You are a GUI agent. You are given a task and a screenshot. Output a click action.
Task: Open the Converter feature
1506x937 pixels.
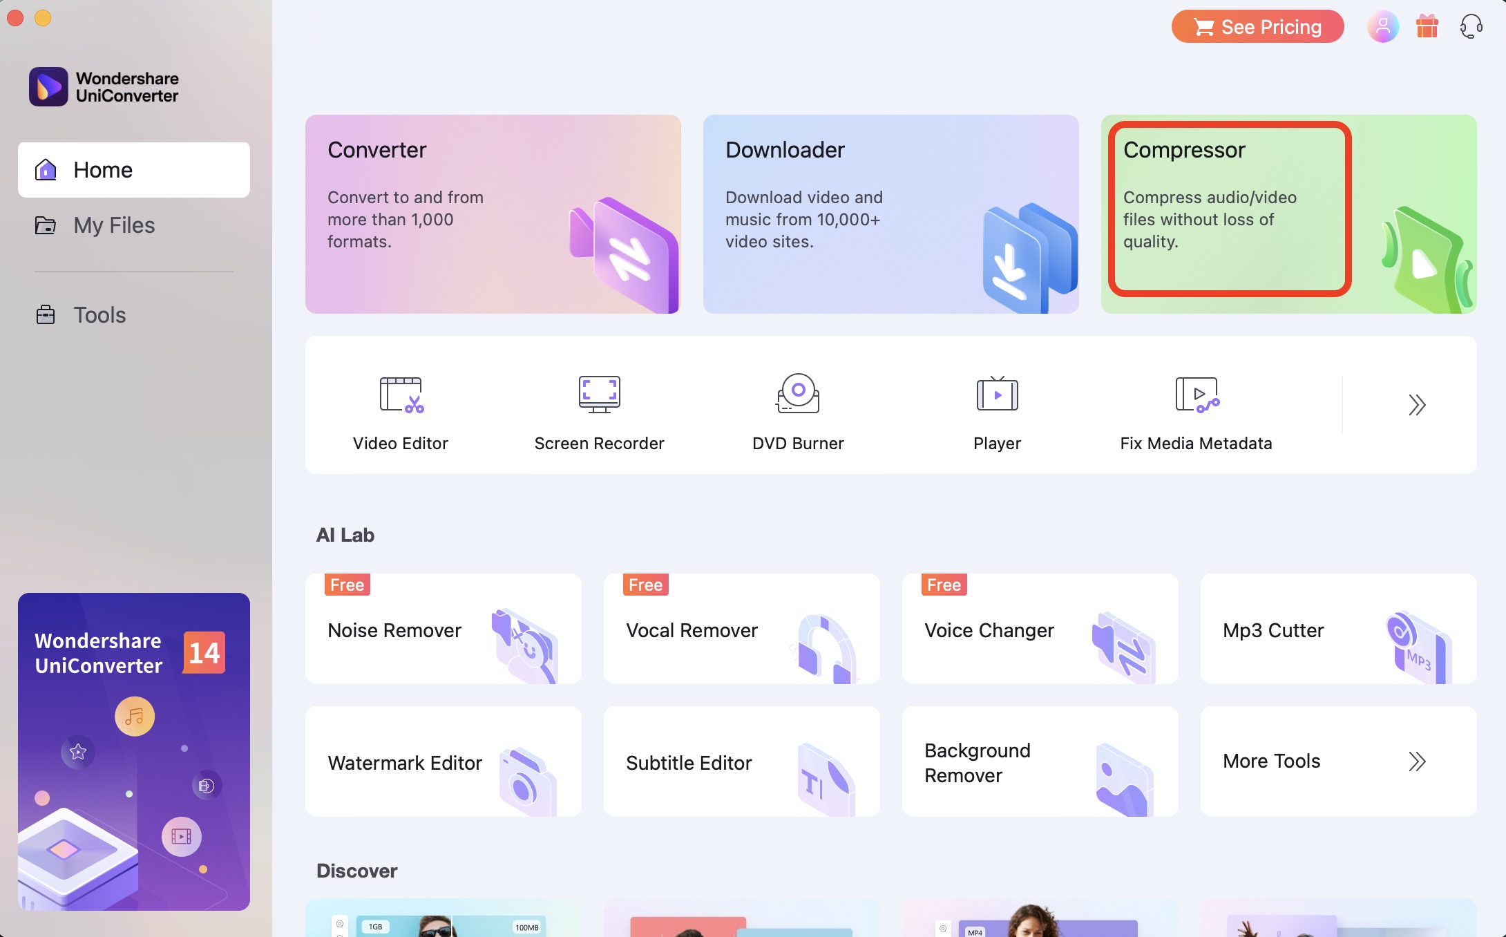click(x=493, y=213)
